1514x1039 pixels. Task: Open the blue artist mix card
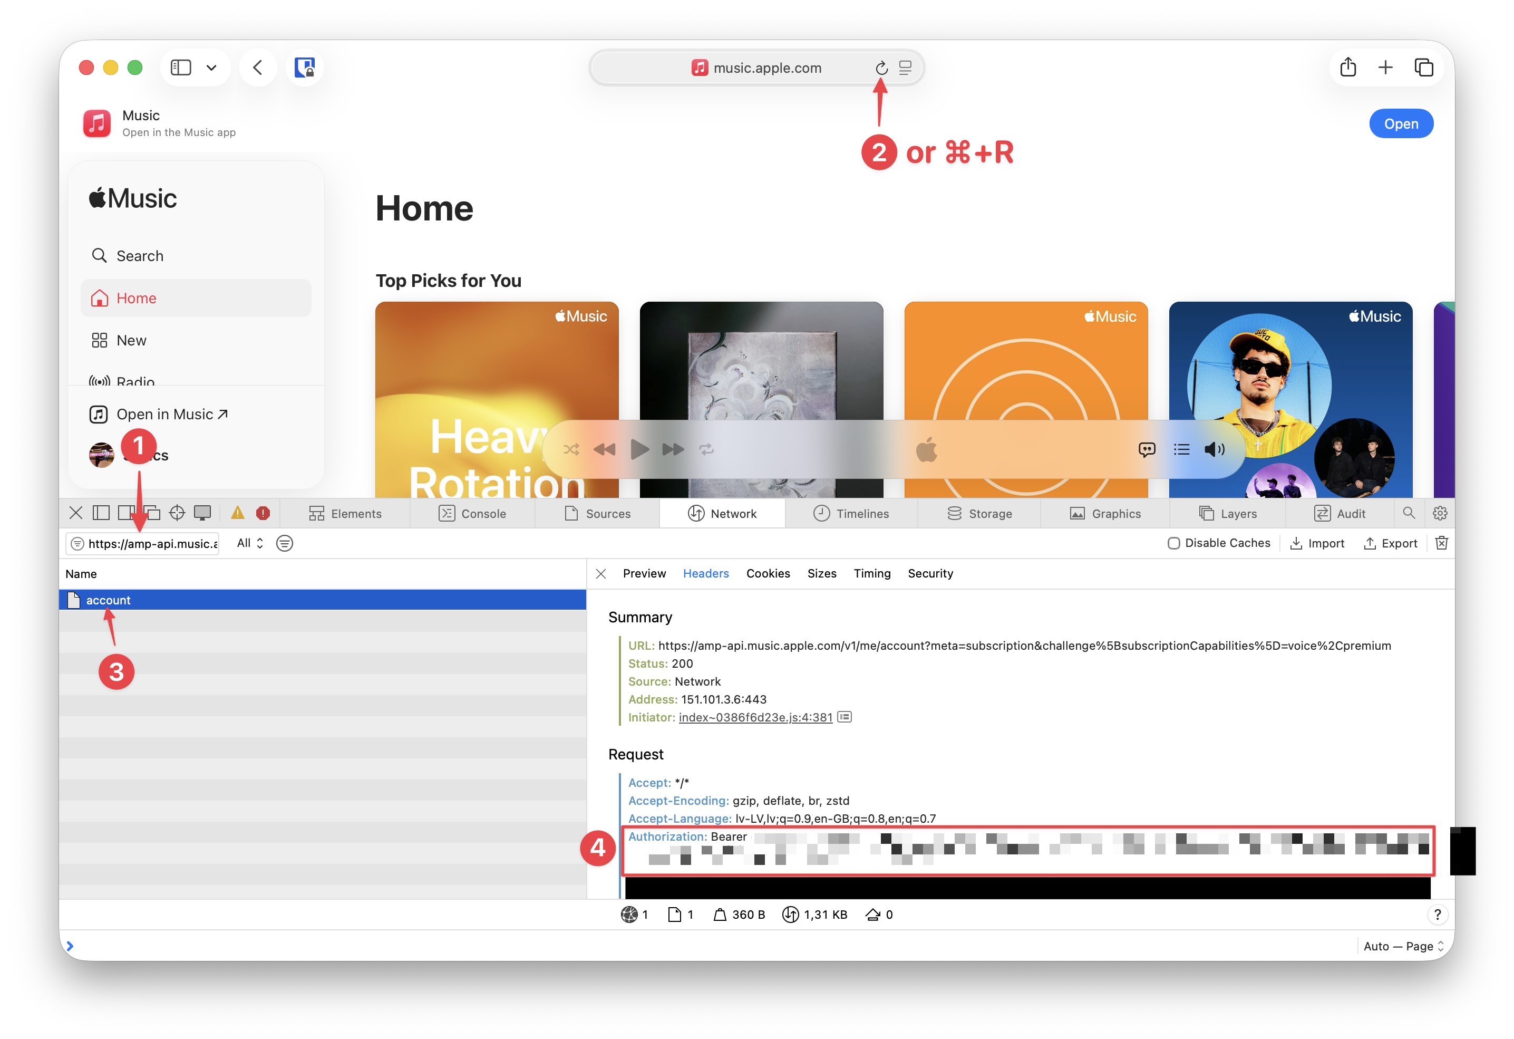[x=1290, y=400]
